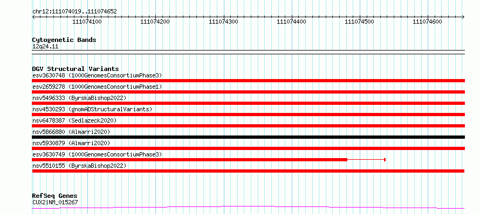The height and width of the screenshot is (214, 480).
Task: Click the esv3630748 variant label
Action: coord(97,75)
